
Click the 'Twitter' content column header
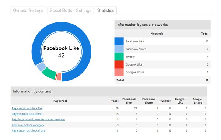pos(165,101)
